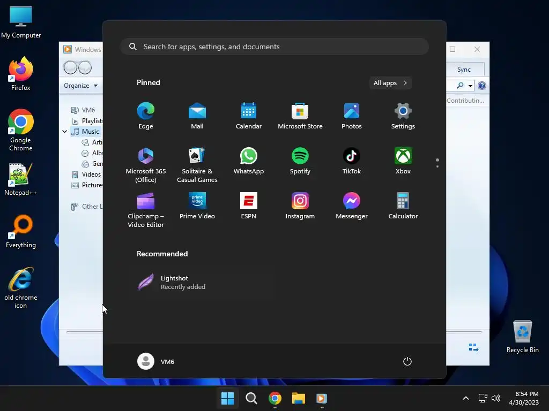Click the power button icon

coord(407,361)
